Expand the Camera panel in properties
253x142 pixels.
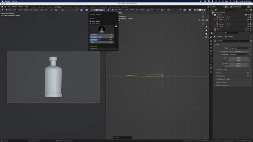pyautogui.click(x=218, y=73)
